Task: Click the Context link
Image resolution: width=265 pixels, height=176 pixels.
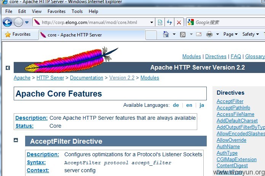Action: point(38,170)
